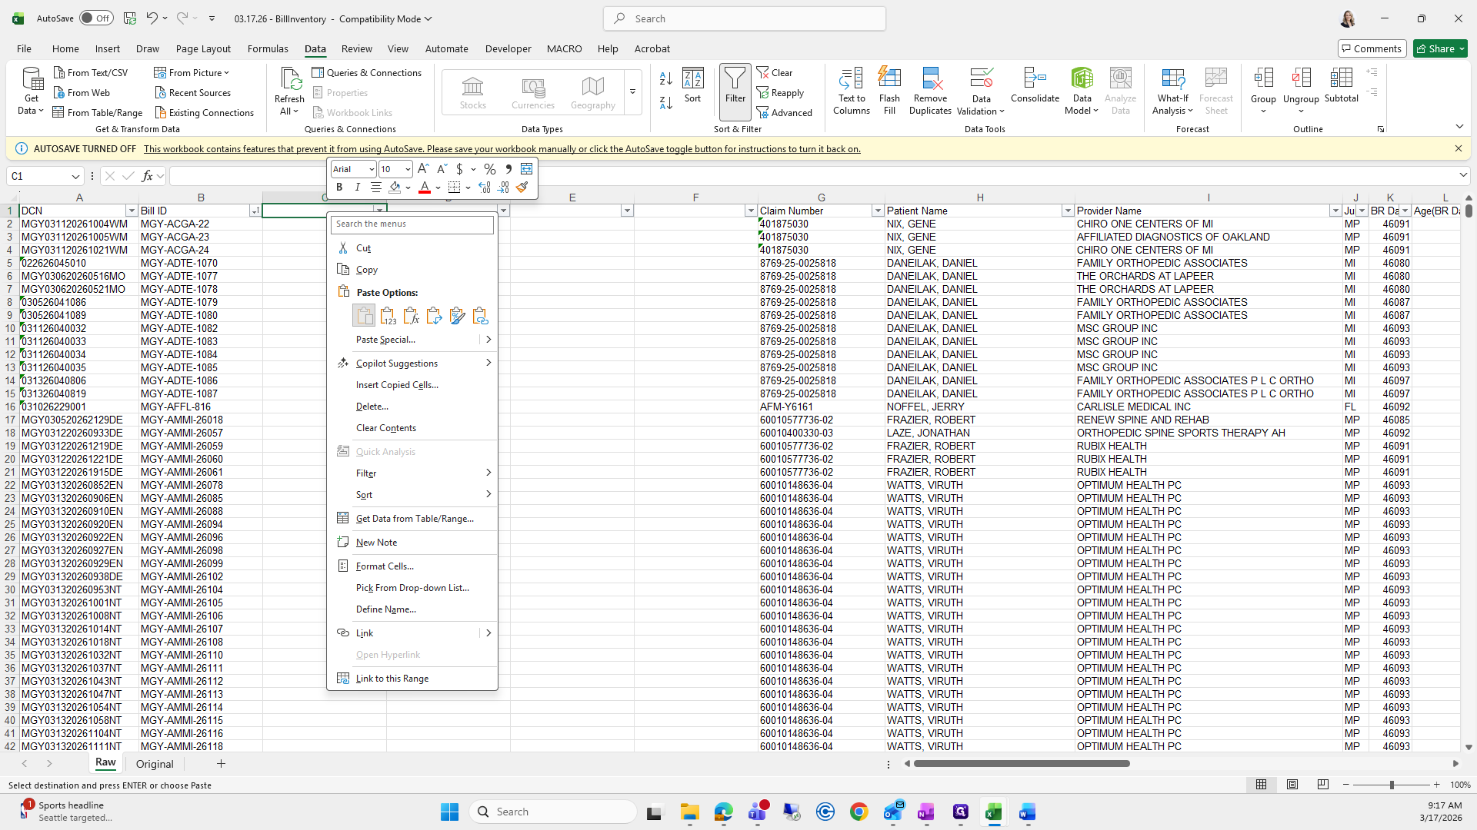Screen dimensions: 1477x830
Task: Click the Text to Columns icon
Action: [851, 79]
